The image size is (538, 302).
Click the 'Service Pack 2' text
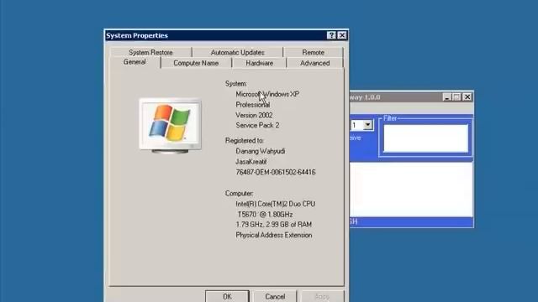click(x=257, y=125)
